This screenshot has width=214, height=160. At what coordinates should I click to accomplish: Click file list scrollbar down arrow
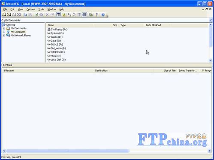[211, 60]
